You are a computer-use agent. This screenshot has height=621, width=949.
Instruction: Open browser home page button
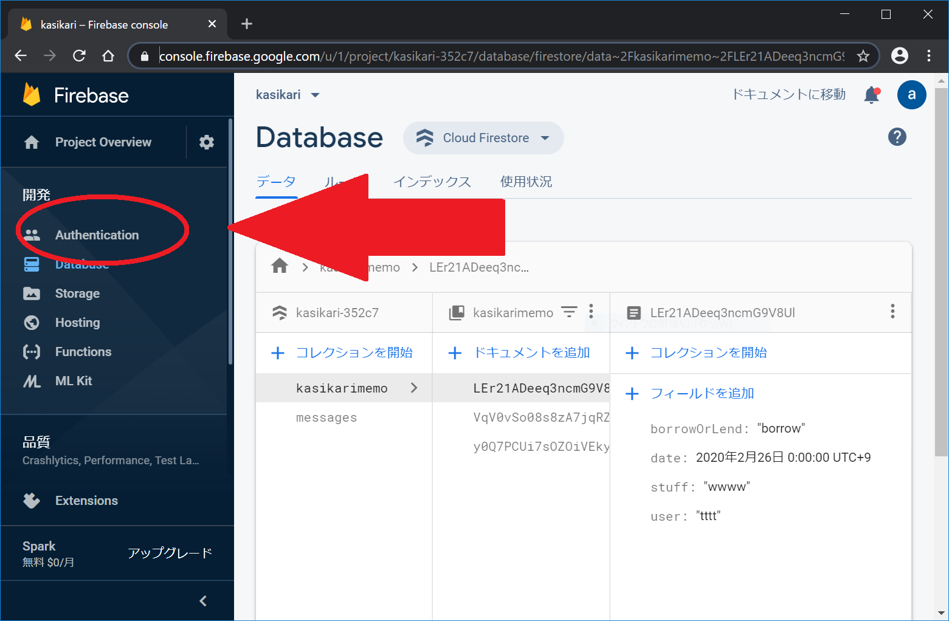click(108, 56)
